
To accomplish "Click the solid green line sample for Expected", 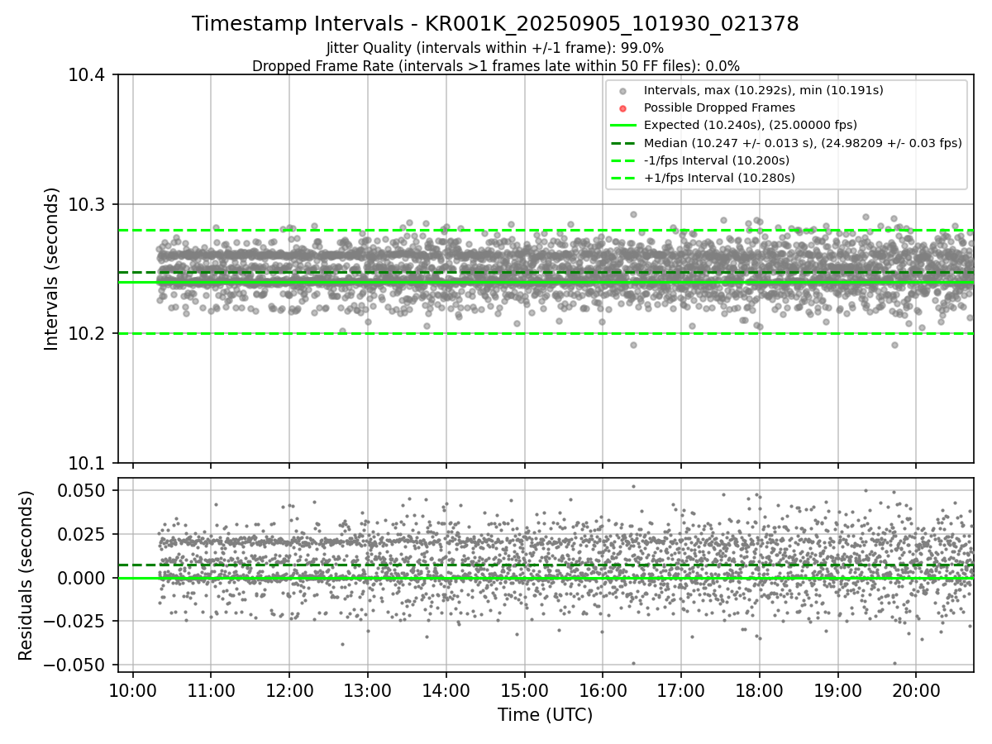I will click(623, 126).
